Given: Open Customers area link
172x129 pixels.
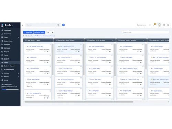Looking at the screenshot, I should tap(141, 25).
